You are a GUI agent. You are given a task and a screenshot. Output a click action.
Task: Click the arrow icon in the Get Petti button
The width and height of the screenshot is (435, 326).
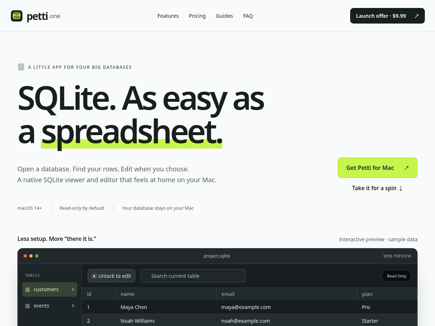click(406, 168)
